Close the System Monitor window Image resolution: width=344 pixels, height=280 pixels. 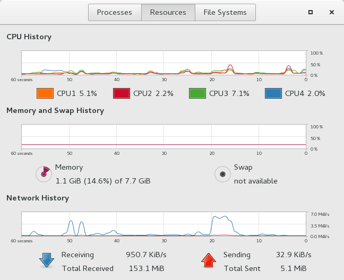coord(331,12)
